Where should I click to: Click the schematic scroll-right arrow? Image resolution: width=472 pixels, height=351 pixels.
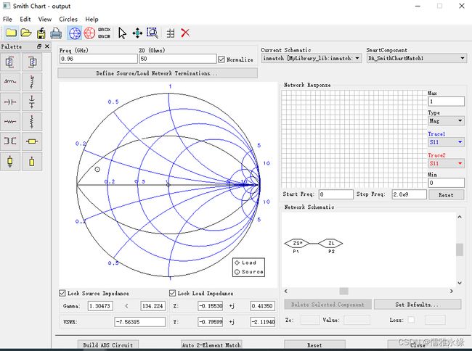click(x=451, y=291)
